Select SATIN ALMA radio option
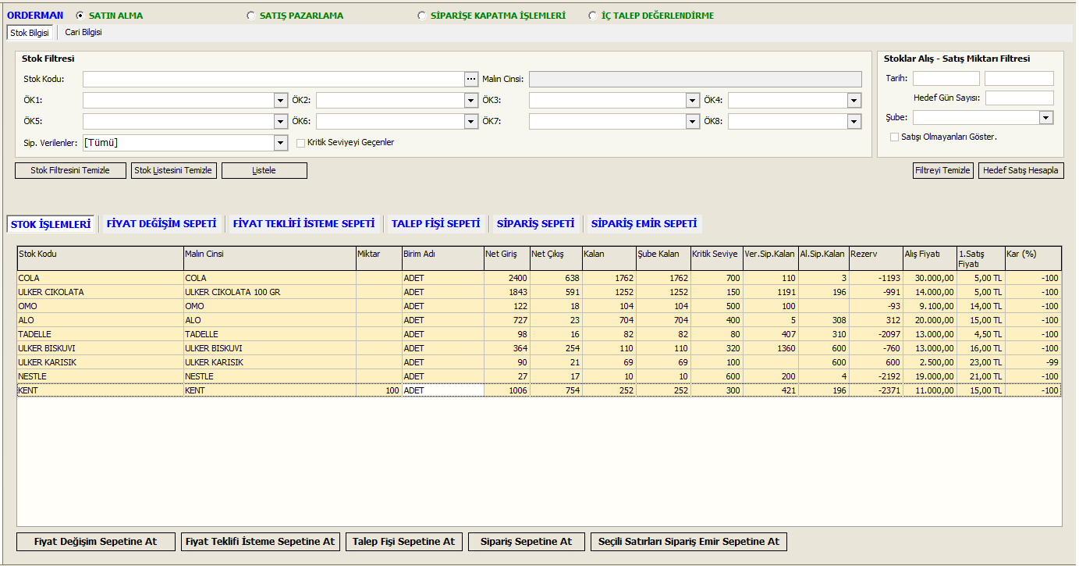Viewport: 1079px width, 566px height. pos(80,15)
